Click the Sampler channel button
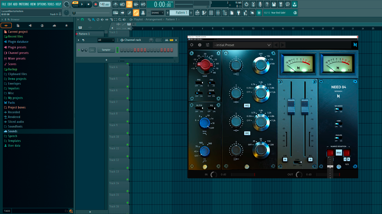This screenshot has width=382, height=214. [x=106, y=50]
